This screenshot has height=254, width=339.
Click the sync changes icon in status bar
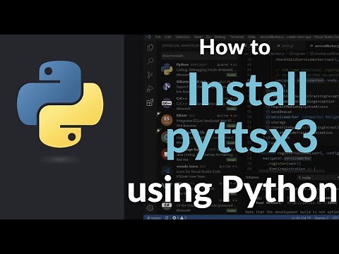(x=167, y=218)
